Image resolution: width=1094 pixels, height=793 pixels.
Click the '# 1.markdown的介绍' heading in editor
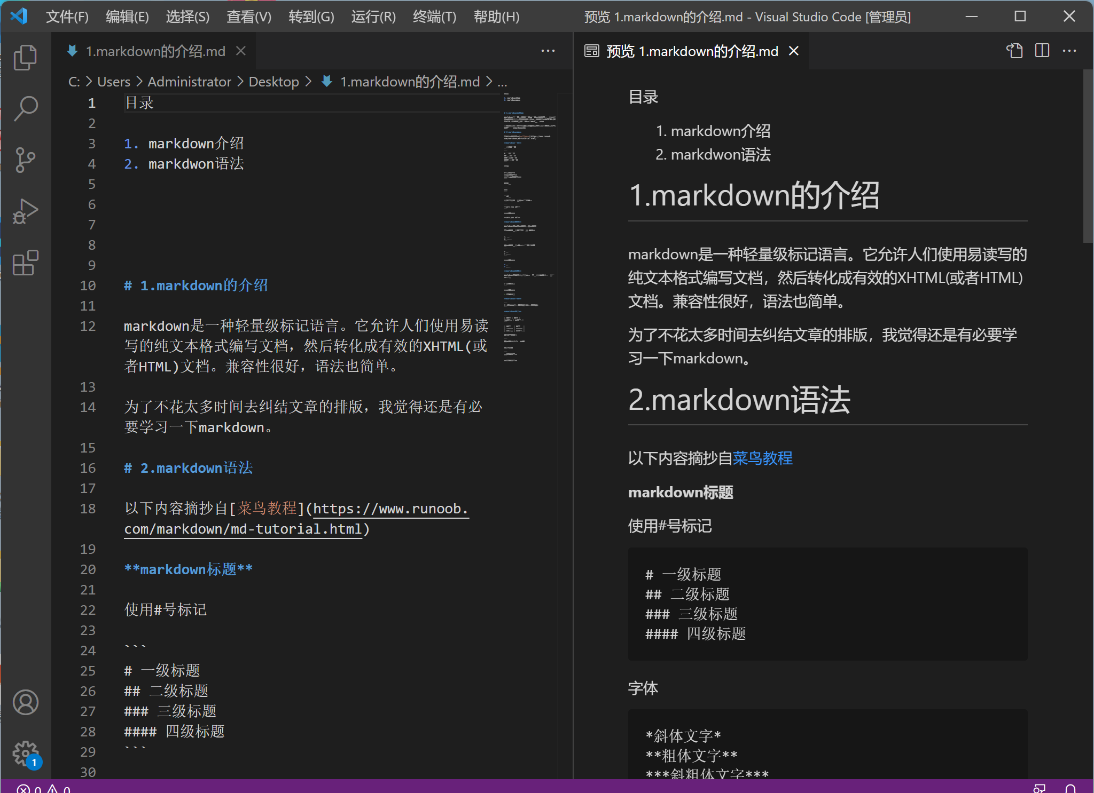click(x=196, y=286)
